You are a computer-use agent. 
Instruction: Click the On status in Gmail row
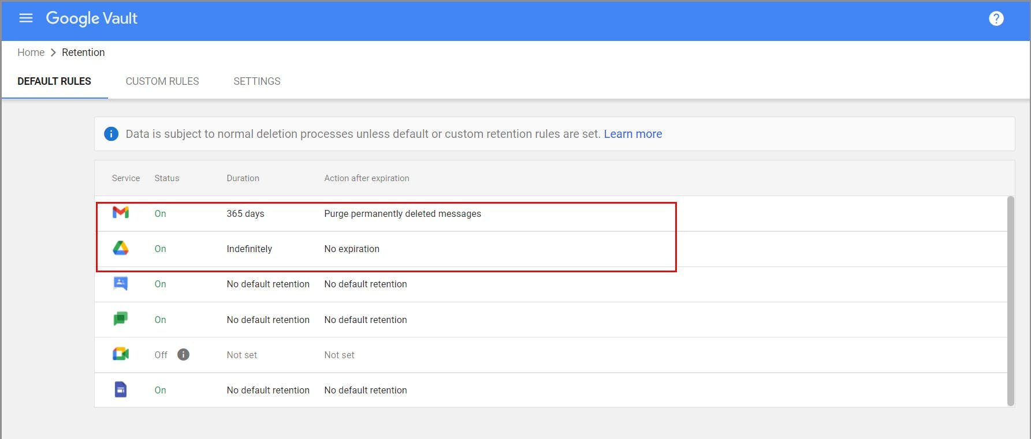point(160,213)
